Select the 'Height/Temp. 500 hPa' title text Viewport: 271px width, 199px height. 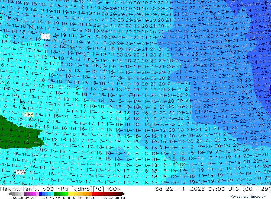coord(35,189)
